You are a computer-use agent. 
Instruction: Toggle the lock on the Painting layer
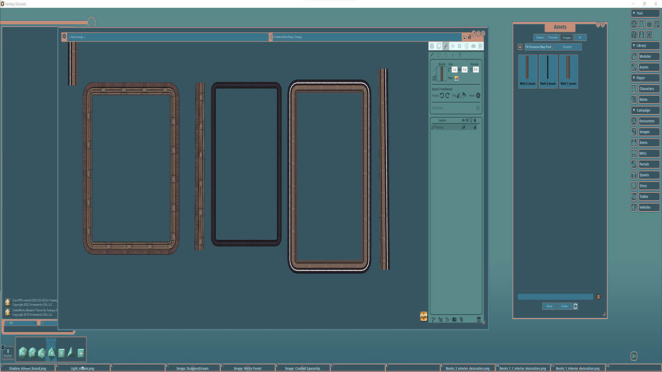(x=475, y=127)
